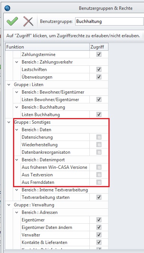Select the Verwalter row label
The height and width of the screenshot is (253, 144).
coord(31,235)
